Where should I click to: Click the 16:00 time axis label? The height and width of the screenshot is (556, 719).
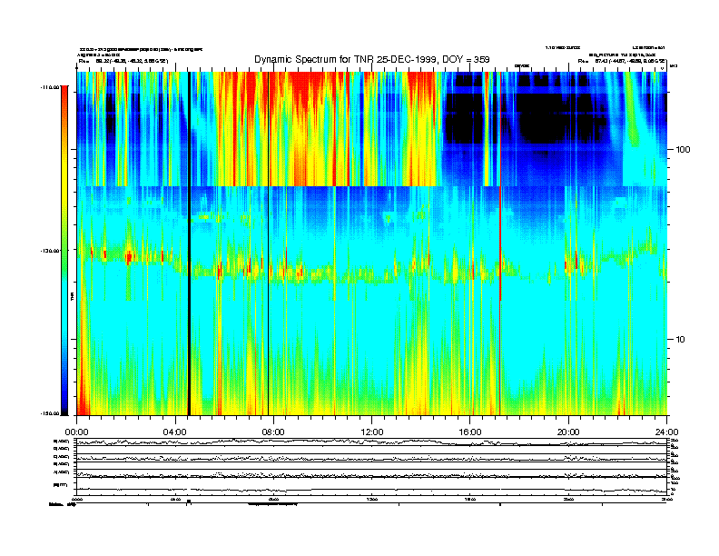470,432
